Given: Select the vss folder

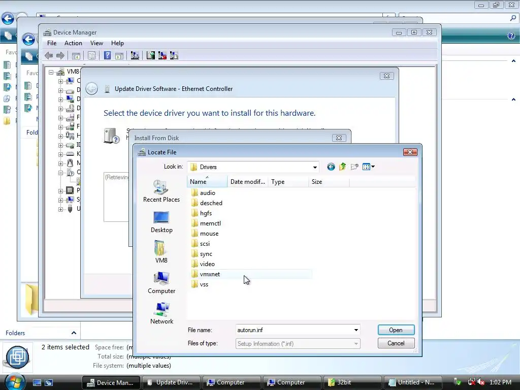Looking at the screenshot, I should click(x=200, y=284).
